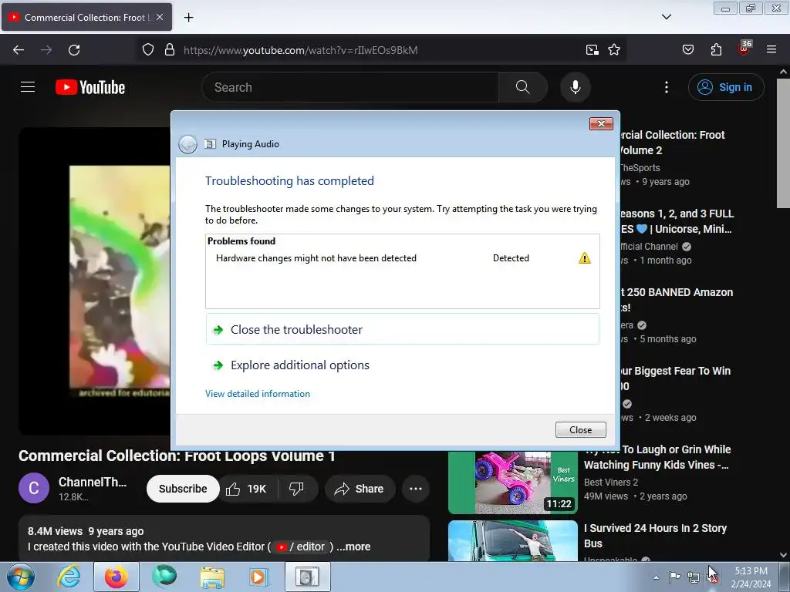
Task: Open the / editor link in description
Action: 301,547
